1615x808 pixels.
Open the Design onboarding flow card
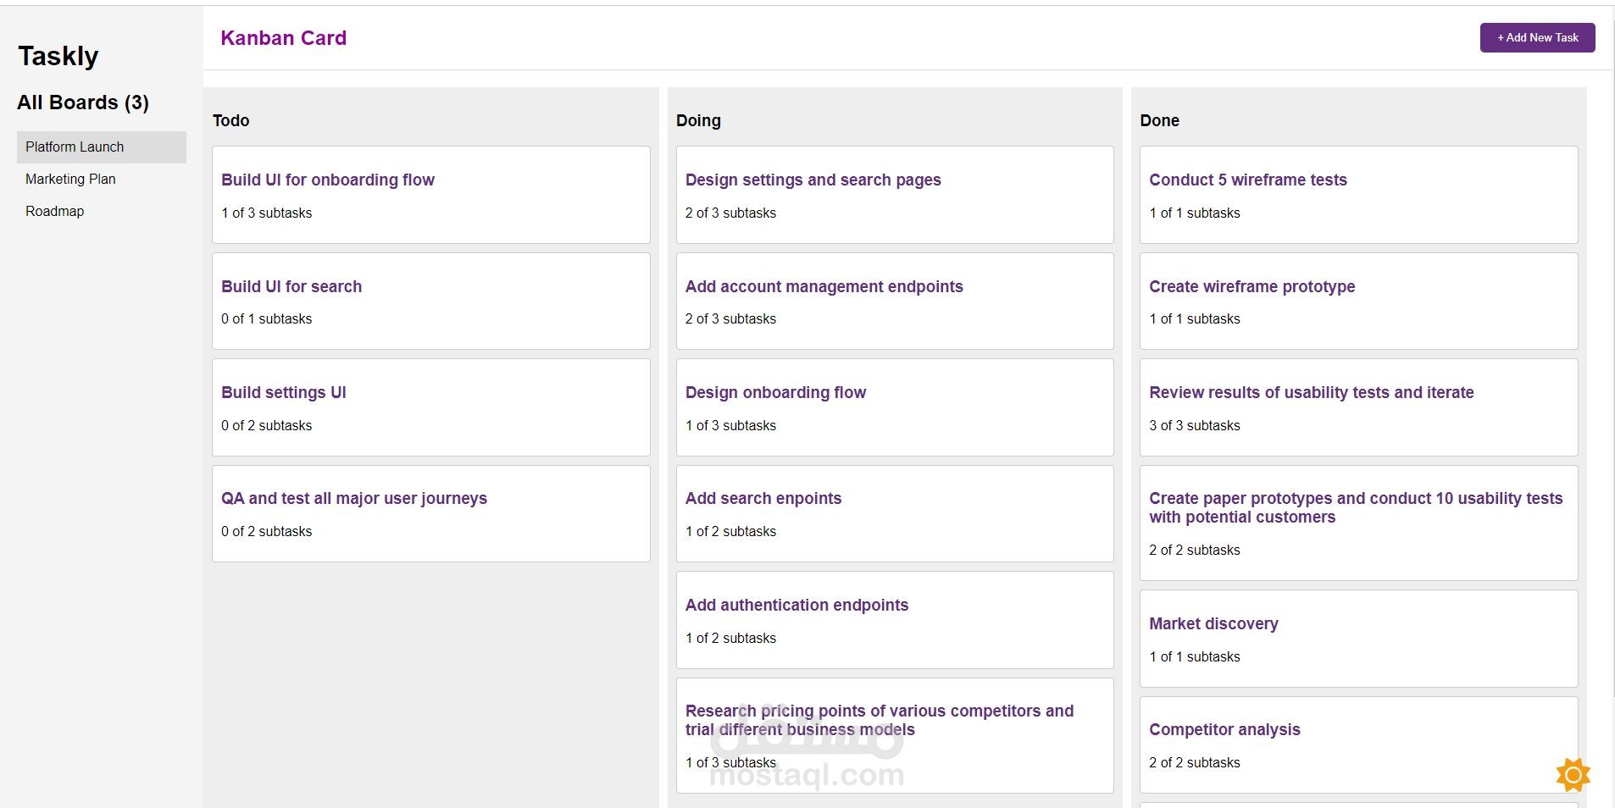(894, 407)
